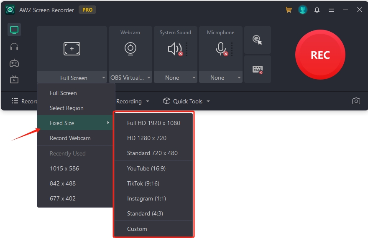The width and height of the screenshot is (368, 238).
Task: Click the AWZ Screen Recorder logo
Action: tap(10, 10)
